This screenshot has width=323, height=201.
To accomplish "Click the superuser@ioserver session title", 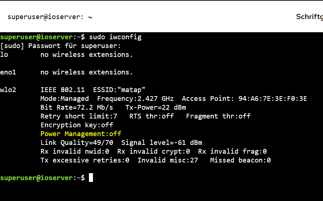I will point(50,17).
